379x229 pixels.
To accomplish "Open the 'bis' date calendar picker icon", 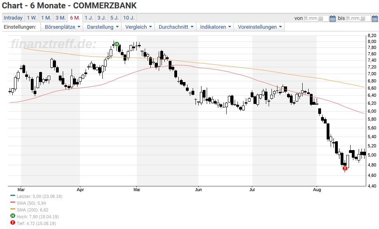I will pos(375,19).
